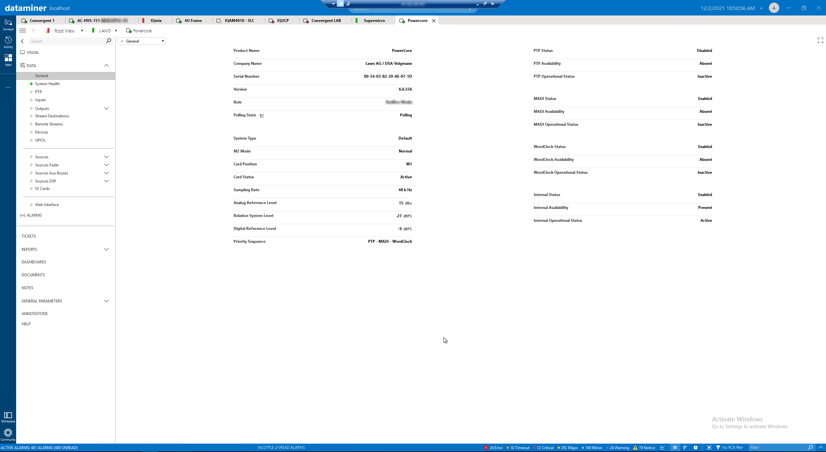Viewport: 826px width, 452px height.
Task: Expand the REPORTS section
Action: [106, 250]
